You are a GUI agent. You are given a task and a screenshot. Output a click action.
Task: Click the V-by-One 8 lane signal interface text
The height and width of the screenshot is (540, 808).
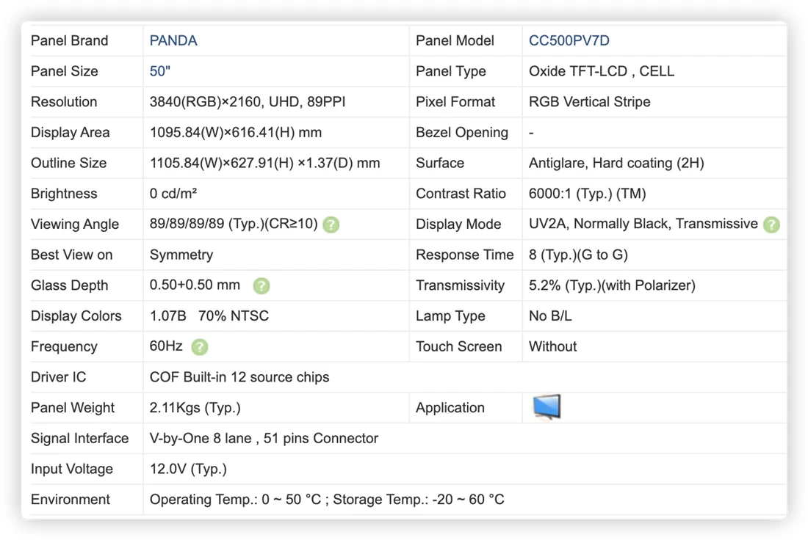[201, 439]
